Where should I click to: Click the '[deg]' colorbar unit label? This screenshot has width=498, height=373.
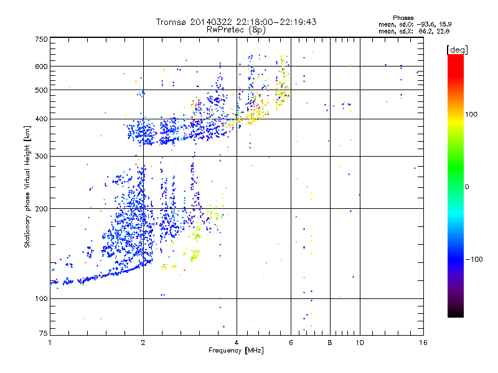457,50
